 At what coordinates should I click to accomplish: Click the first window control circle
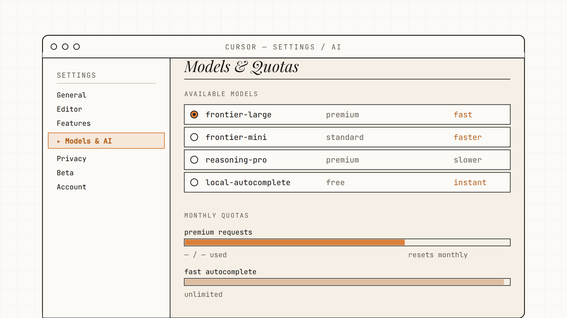[54, 47]
